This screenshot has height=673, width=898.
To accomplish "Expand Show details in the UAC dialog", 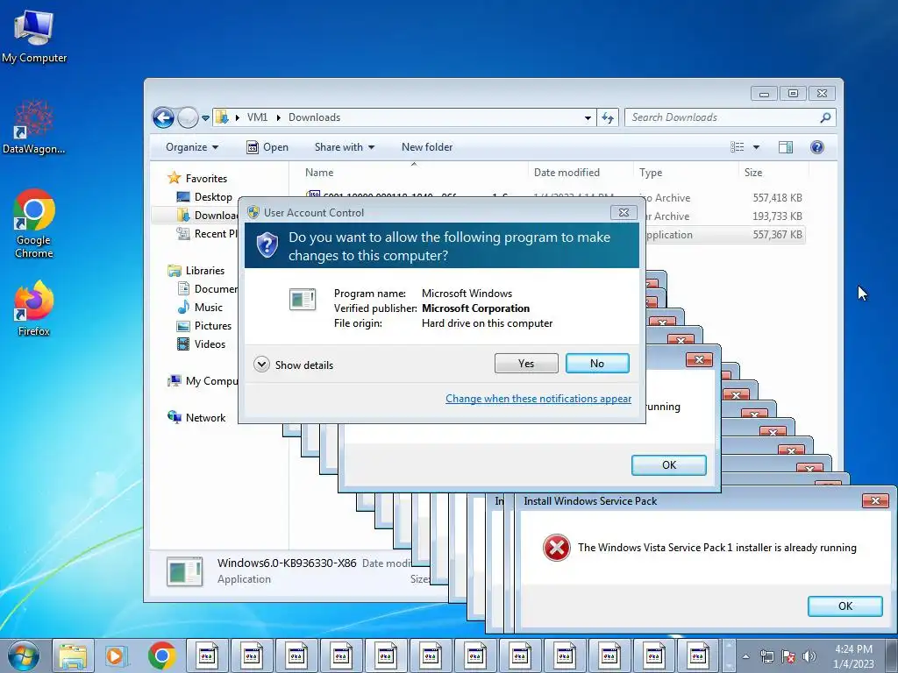I will (293, 365).
